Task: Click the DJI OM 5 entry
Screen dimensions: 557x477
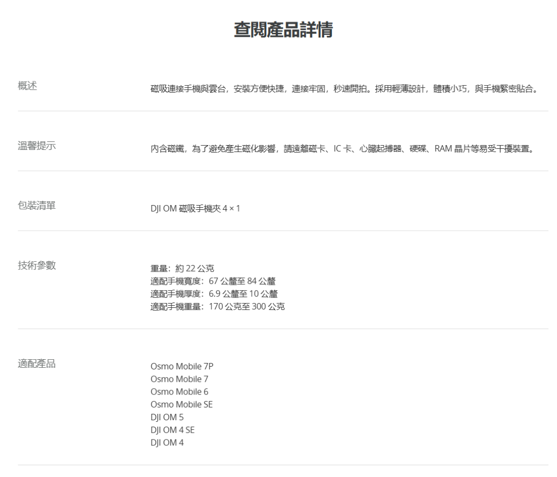Action: click(167, 418)
